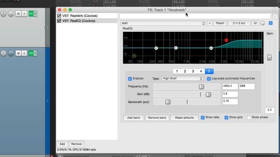Toggle the Show tabs checkbox
The image size is (280, 157).
(203, 117)
